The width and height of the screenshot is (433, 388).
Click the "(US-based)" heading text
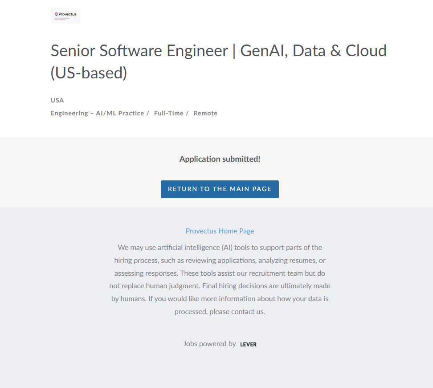89,73
